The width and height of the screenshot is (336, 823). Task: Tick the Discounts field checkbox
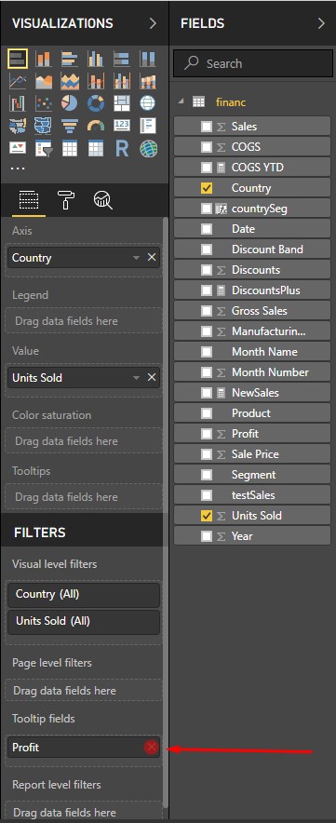207,270
